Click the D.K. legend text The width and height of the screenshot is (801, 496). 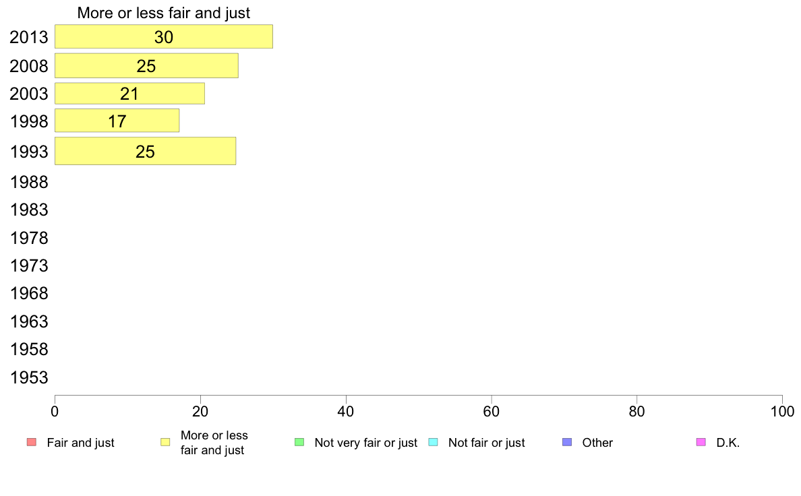(728, 443)
